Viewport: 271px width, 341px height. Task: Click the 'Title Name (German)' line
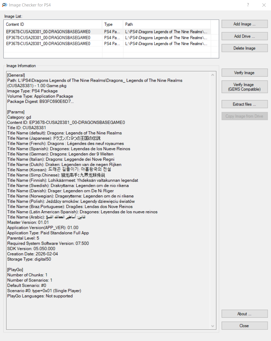point(60,154)
